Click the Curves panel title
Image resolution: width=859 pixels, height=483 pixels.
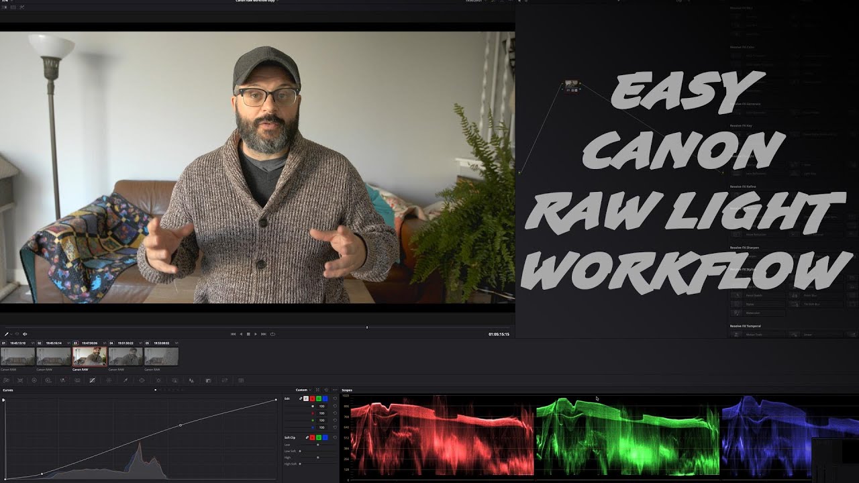click(x=8, y=390)
